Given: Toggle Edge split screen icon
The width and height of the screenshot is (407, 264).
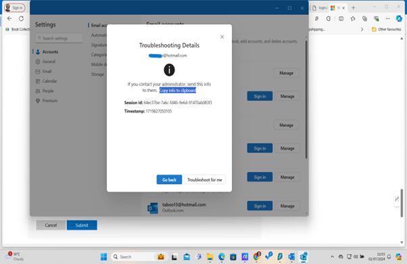Looking at the screenshot, I should pyautogui.click(x=341, y=18).
